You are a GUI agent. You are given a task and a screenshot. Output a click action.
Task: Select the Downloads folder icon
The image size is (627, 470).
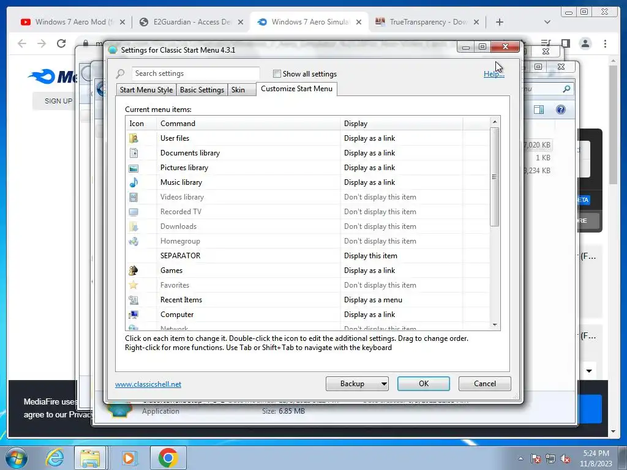coord(133,226)
